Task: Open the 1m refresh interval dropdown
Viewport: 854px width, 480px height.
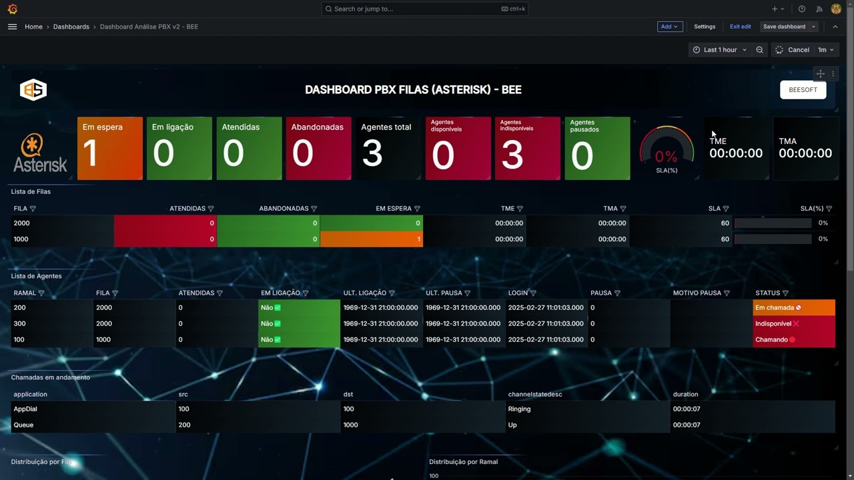Action: click(826, 50)
